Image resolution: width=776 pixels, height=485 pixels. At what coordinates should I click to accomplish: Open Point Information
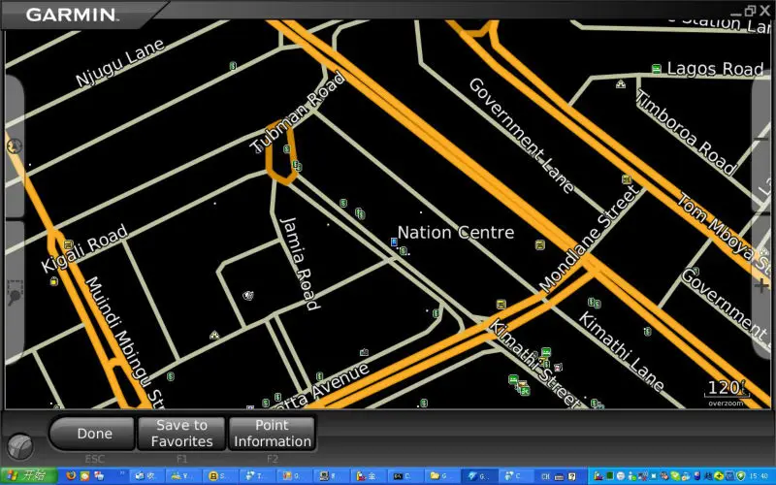273,434
